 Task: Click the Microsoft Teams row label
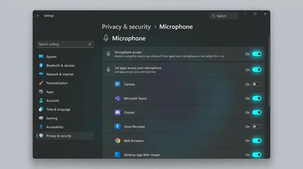(135, 98)
